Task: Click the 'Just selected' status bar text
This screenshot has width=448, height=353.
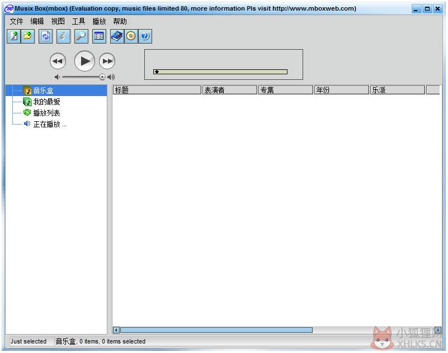Action: tap(29, 341)
